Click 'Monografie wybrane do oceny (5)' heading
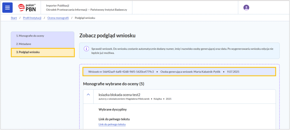 (114, 84)
